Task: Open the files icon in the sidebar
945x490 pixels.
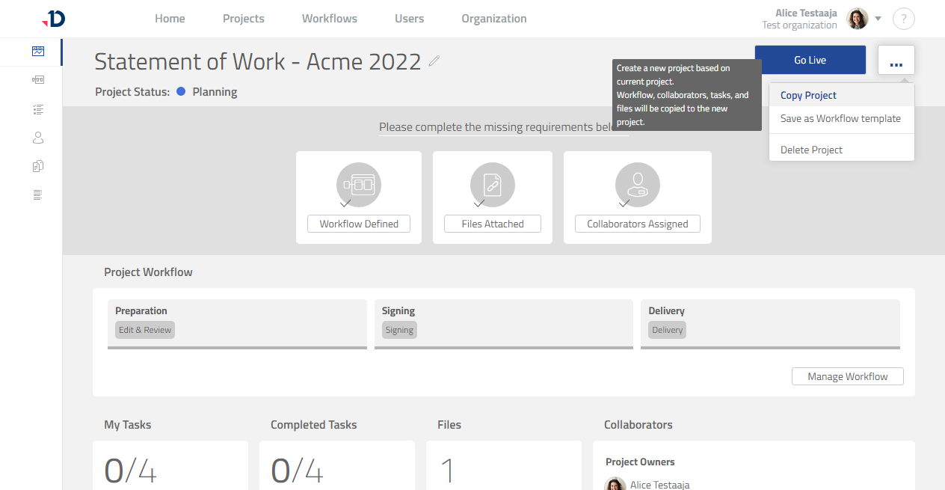Action: (38, 166)
